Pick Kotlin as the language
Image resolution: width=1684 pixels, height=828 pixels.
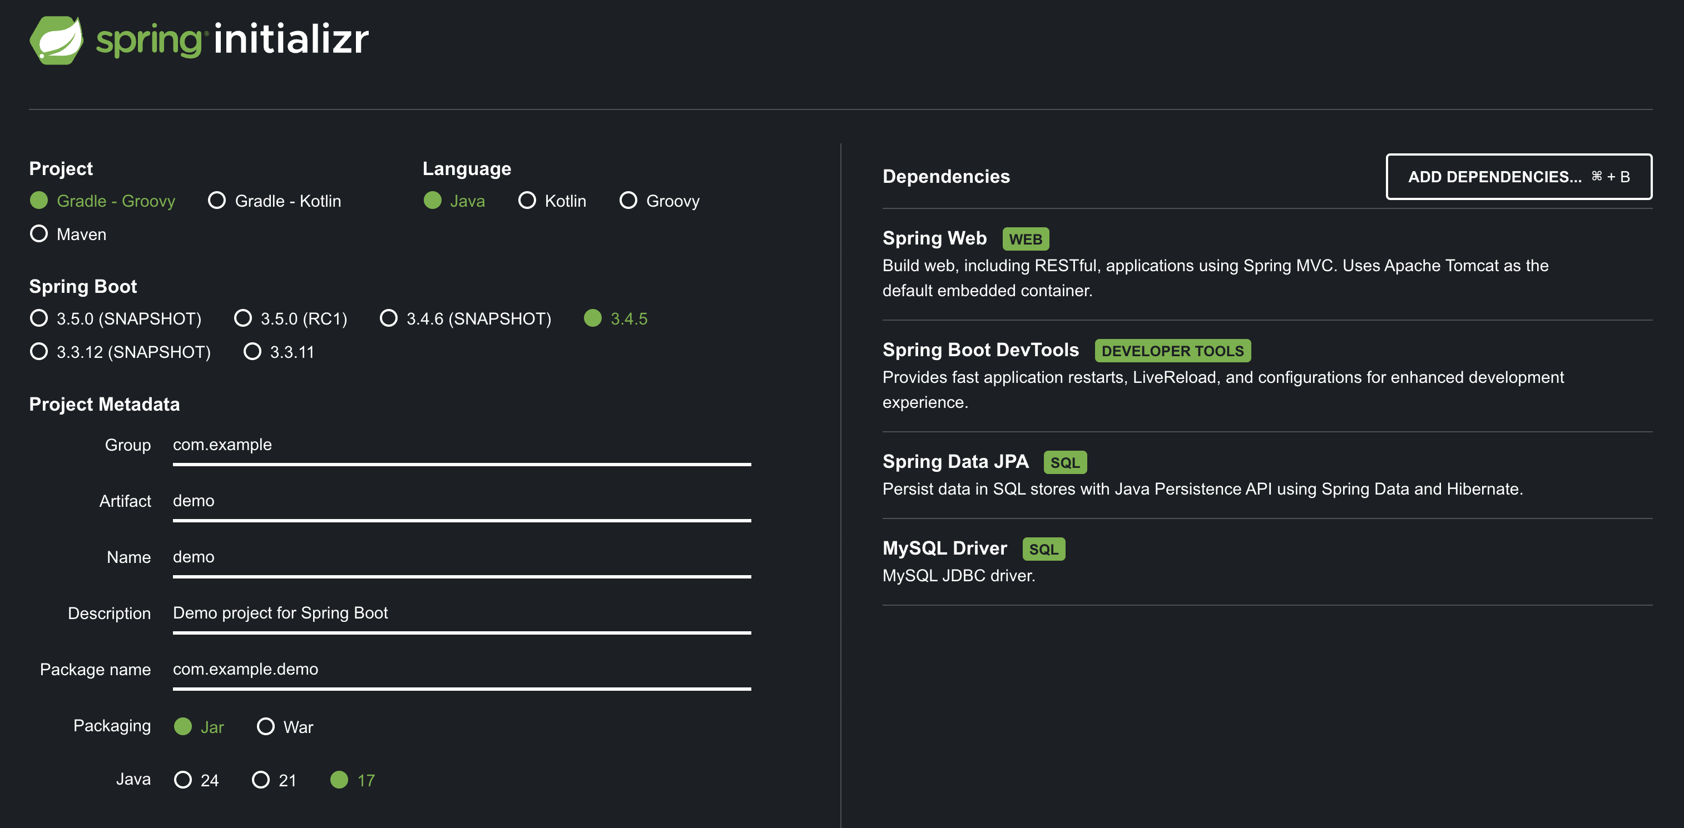point(552,201)
